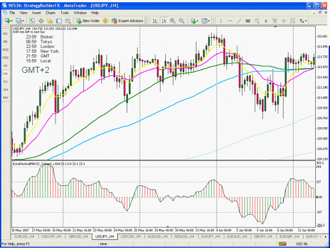Switch to the EURJPY.,H4 chart tab
Image resolution: width=330 pixels, height=248 pixels.
point(211,236)
